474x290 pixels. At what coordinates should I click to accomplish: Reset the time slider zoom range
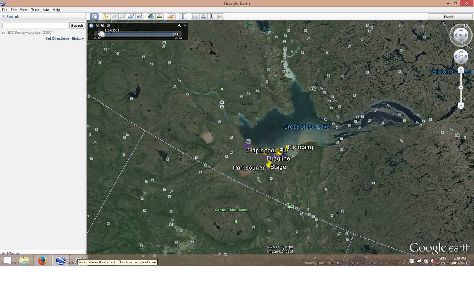(x=109, y=26)
